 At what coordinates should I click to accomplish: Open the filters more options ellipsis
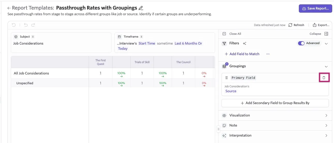pyautogui.click(x=268, y=54)
